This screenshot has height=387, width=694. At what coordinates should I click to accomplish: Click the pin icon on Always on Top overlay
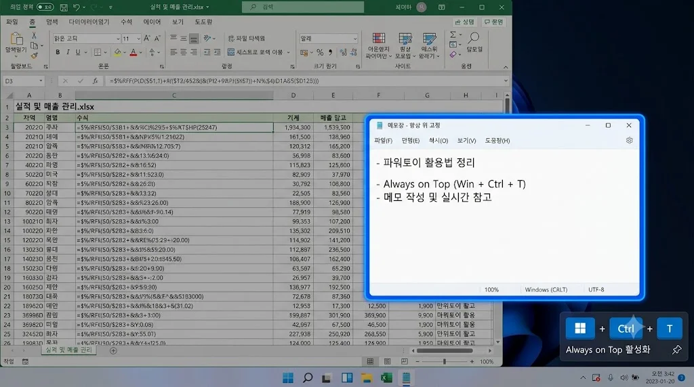(x=677, y=350)
